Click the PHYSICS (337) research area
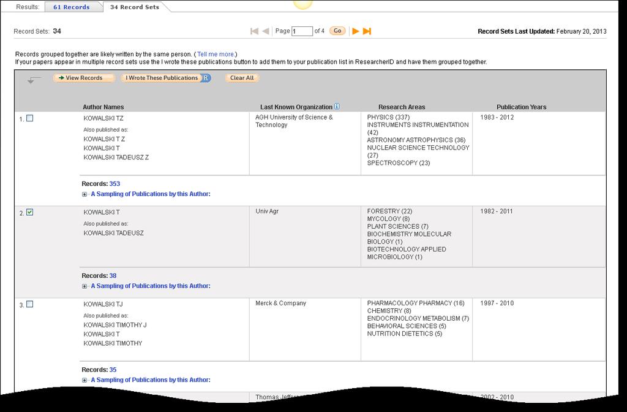This screenshot has height=412, width=627. pyautogui.click(x=388, y=117)
